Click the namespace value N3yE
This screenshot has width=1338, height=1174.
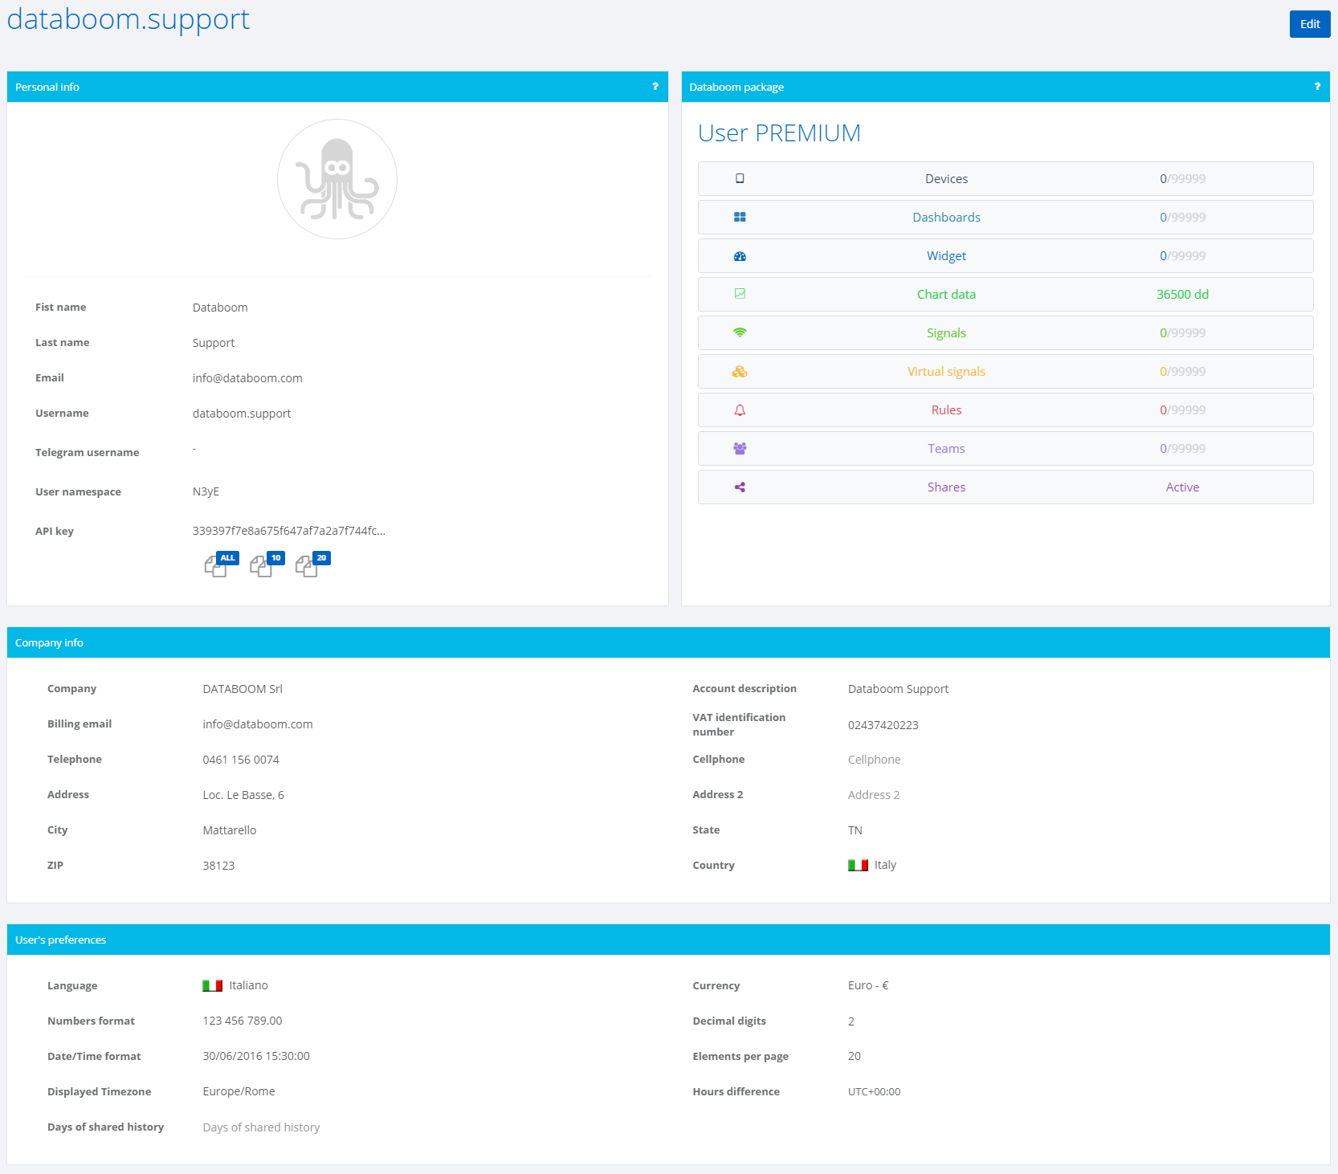(206, 491)
